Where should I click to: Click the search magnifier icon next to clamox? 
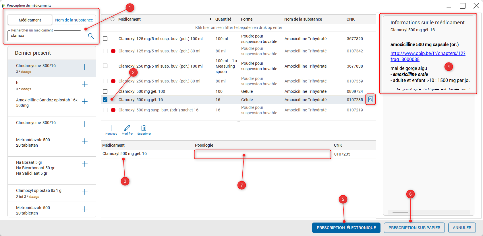(91, 36)
